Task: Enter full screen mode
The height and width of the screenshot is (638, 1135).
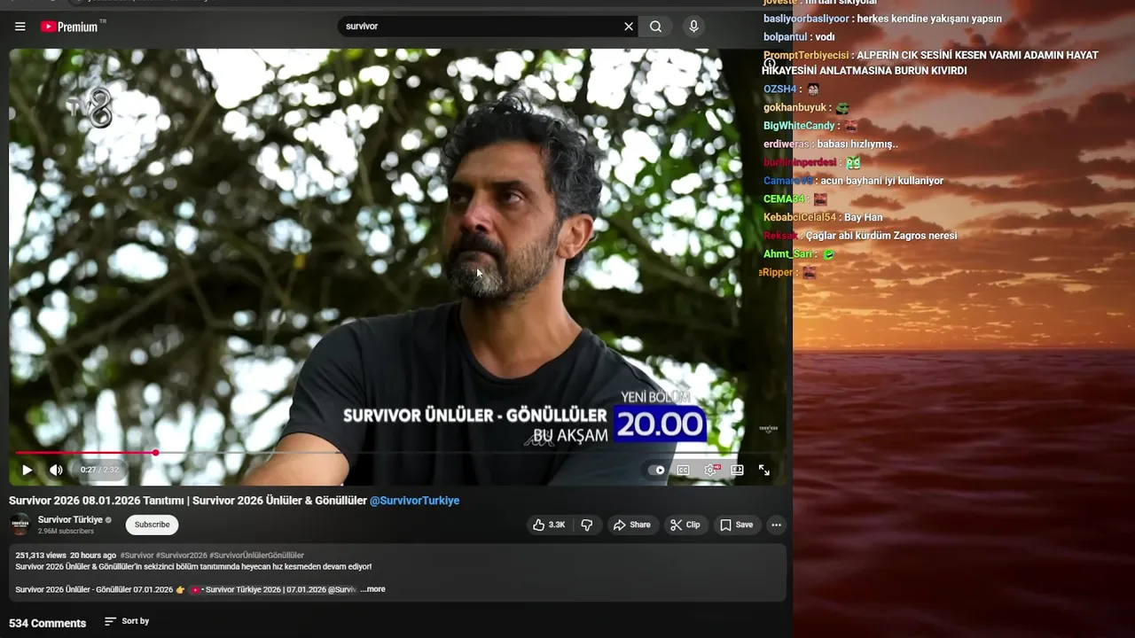Action: 764,471
